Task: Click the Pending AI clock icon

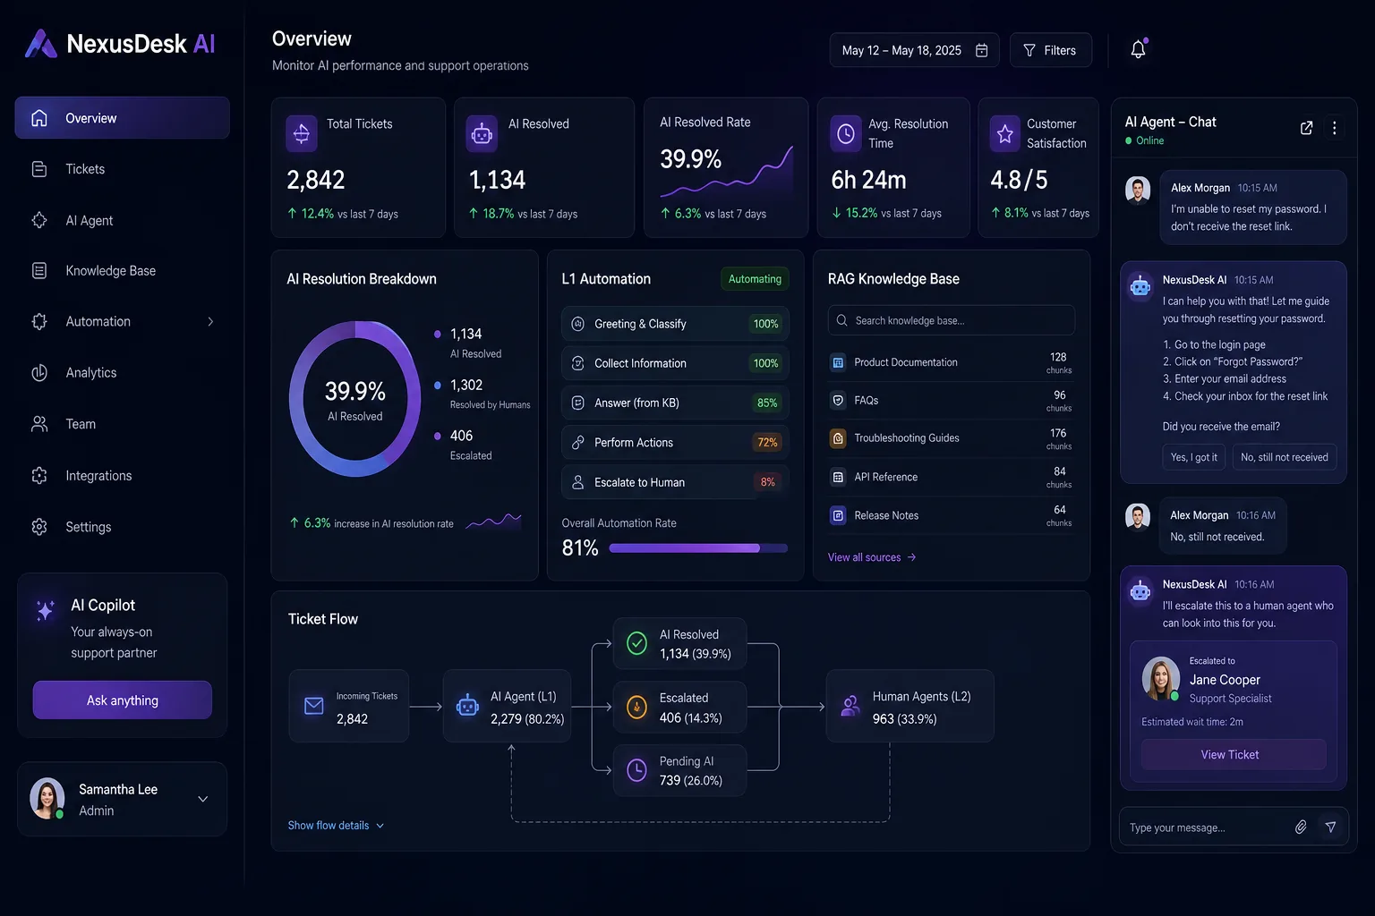Action: tap(636, 770)
